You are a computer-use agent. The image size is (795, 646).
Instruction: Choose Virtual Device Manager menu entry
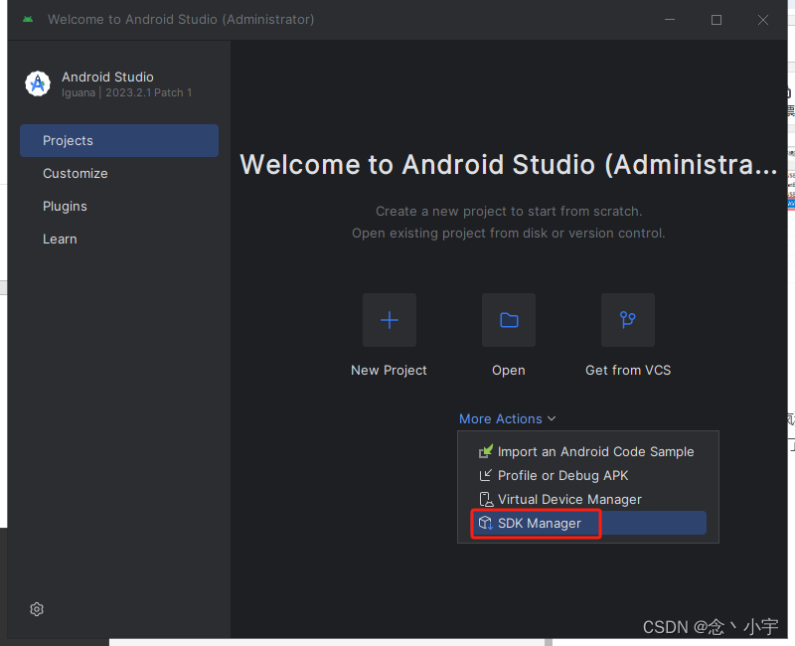[x=588, y=500]
